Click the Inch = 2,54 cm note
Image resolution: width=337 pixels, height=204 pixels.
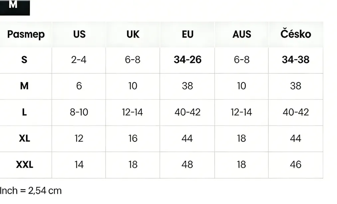pyautogui.click(x=31, y=191)
